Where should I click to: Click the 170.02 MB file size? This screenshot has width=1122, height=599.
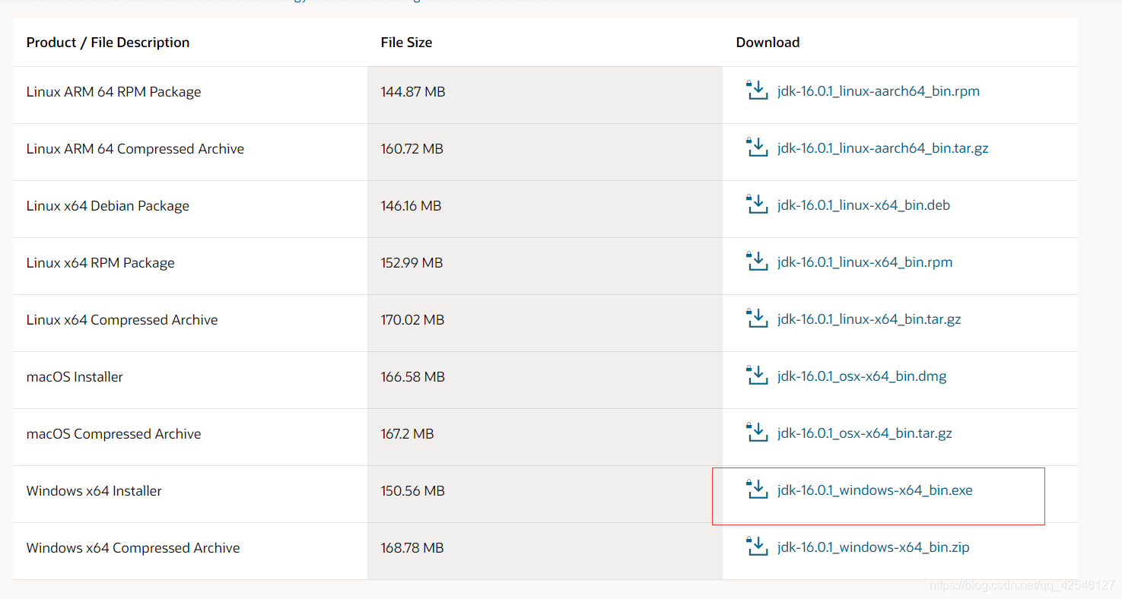412,320
